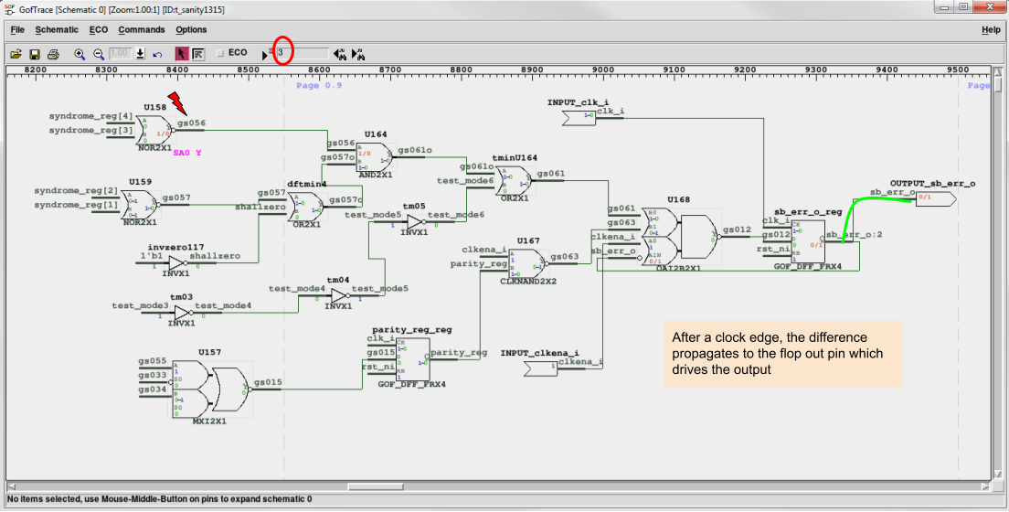Click the download arrow button after zoom field
The width and height of the screenshot is (1009, 512).
141,54
